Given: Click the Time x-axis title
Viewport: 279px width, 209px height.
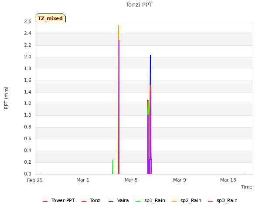Looking at the screenshot, I should click(247, 187).
